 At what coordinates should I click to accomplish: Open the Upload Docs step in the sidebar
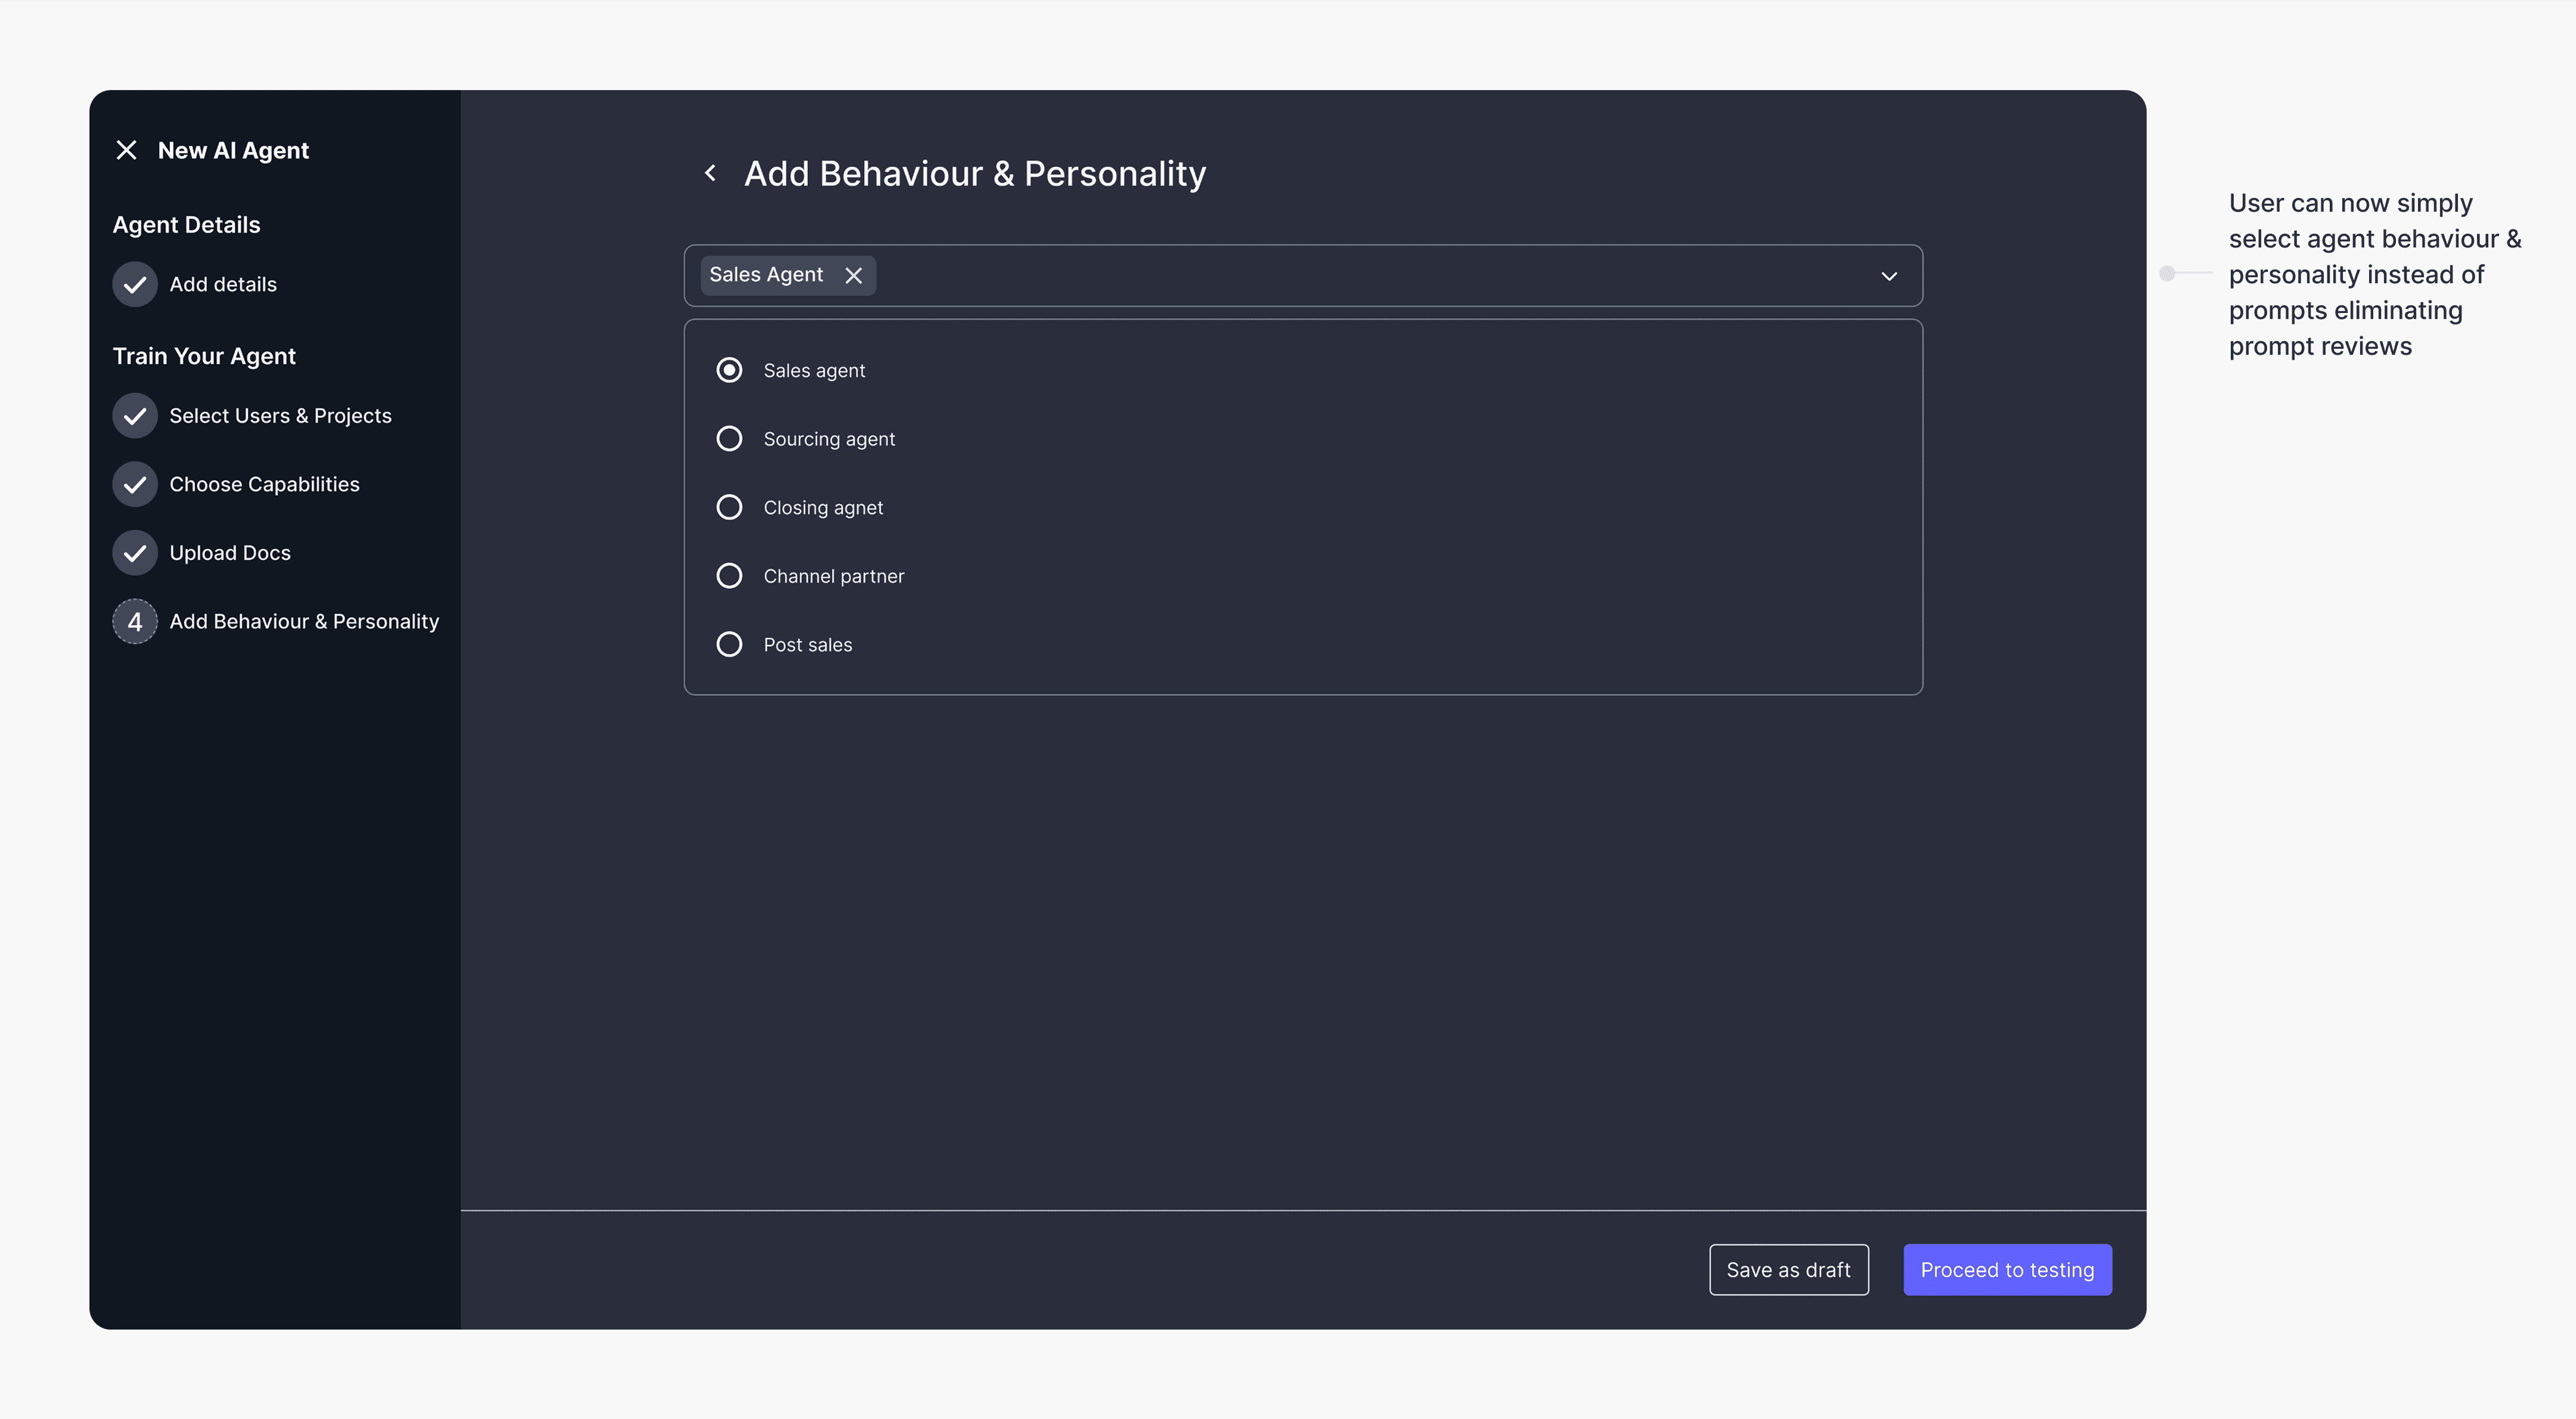tap(230, 553)
